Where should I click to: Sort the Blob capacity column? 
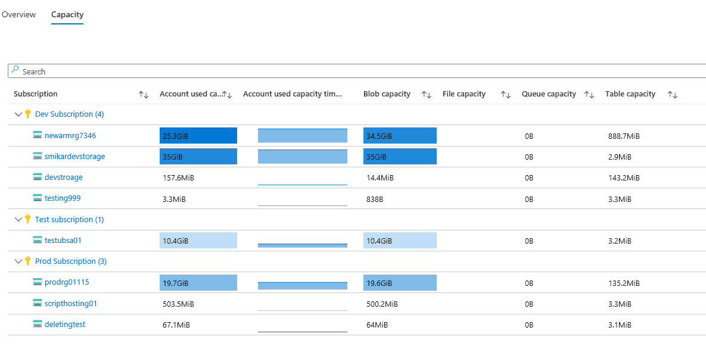coord(427,94)
